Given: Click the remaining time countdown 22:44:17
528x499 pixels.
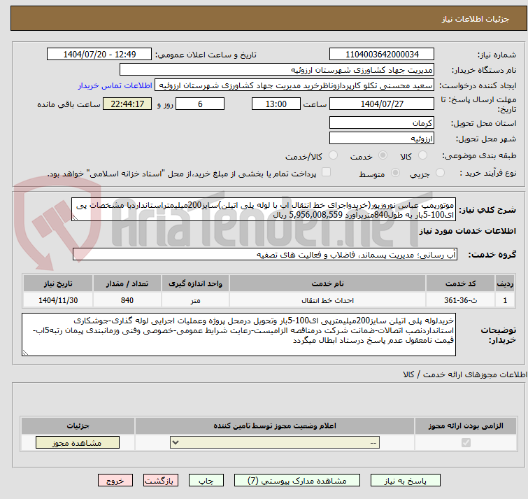Looking at the screenshot, I should (127, 104).
